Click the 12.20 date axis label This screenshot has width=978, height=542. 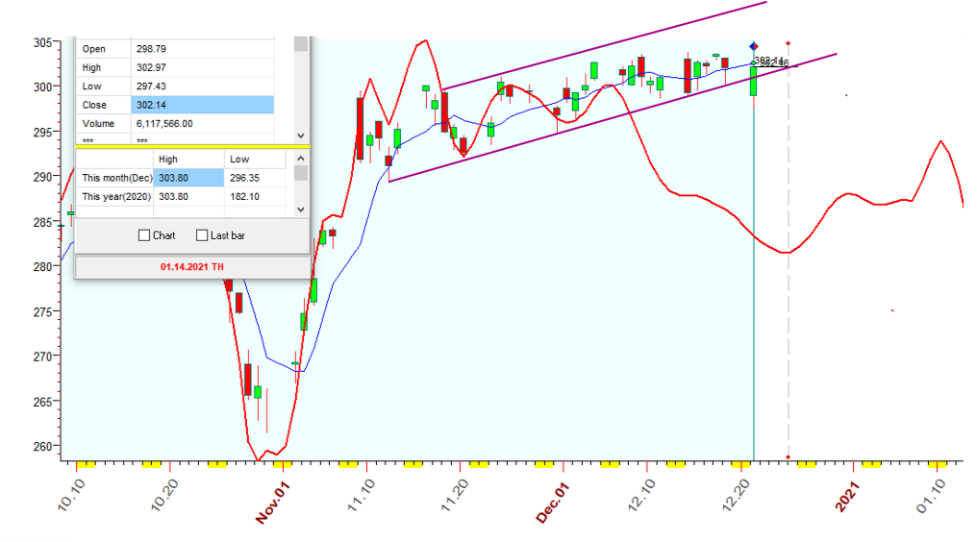[x=736, y=495]
